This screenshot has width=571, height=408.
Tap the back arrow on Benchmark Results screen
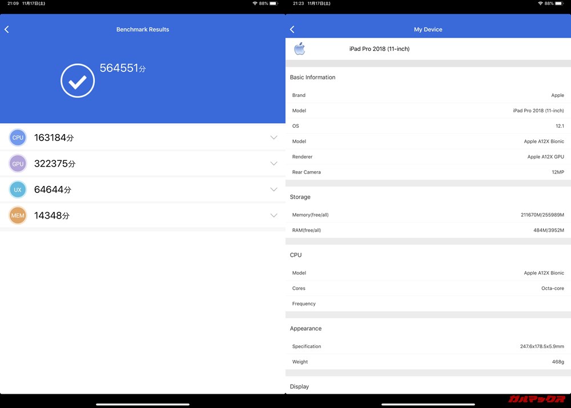(7, 29)
